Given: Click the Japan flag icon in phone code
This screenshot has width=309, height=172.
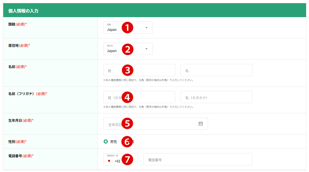Looking at the screenshot, I should [109, 161].
